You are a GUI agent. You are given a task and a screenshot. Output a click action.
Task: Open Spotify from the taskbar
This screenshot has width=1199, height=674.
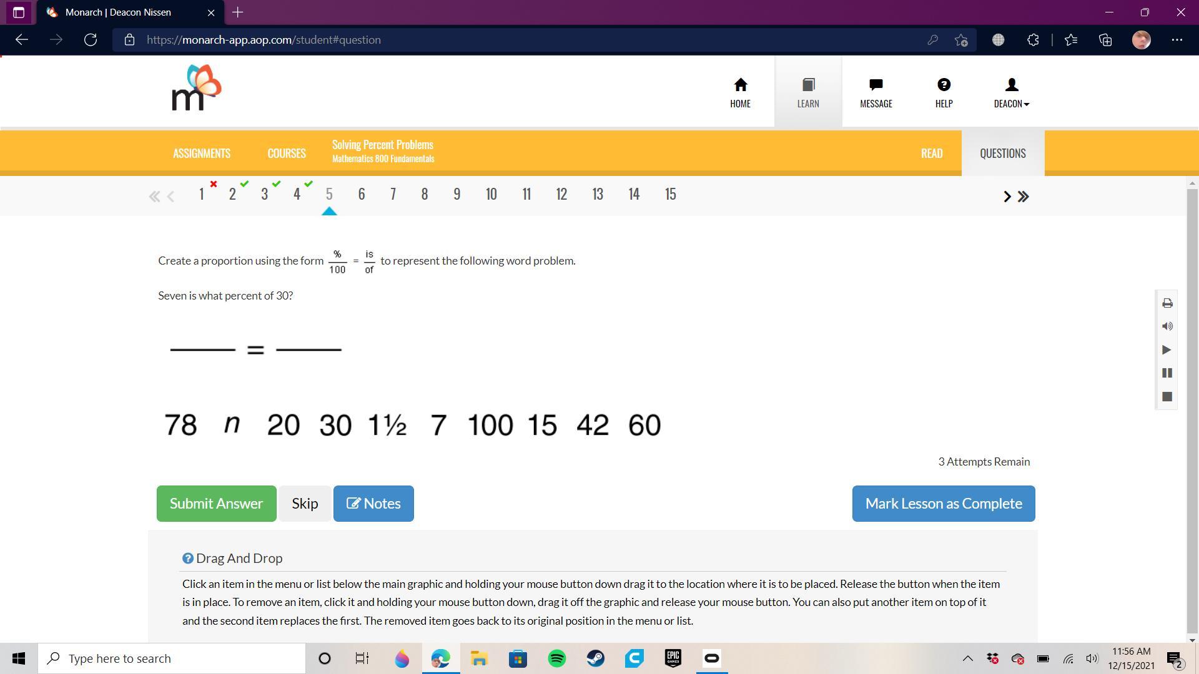(556, 658)
